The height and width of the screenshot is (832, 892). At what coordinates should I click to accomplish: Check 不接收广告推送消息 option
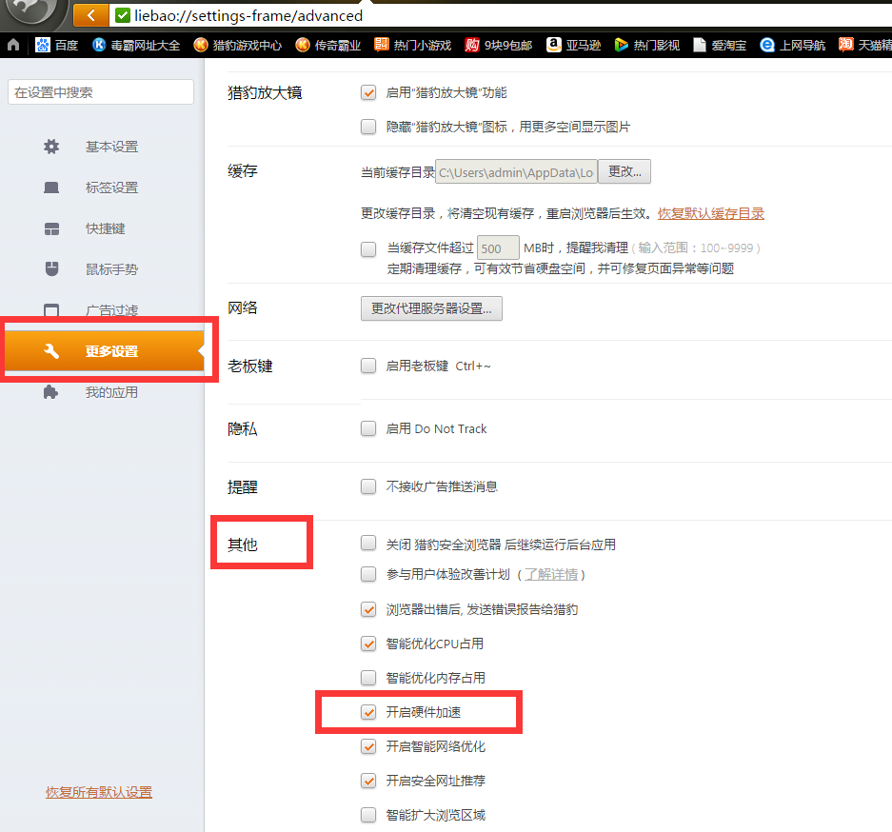368,486
